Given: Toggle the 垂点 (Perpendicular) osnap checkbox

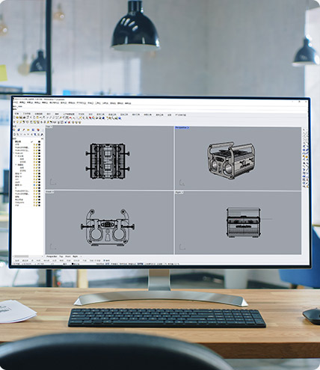Looking at the screenshot, I should pyautogui.click(x=61, y=261).
